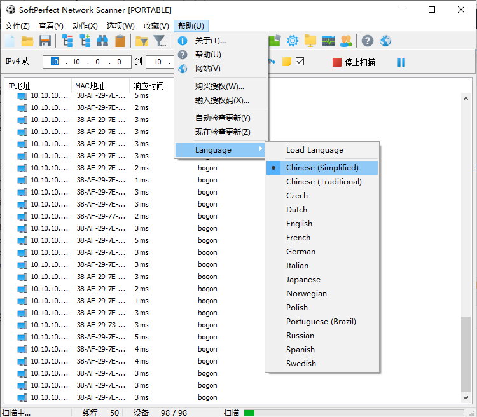The height and width of the screenshot is (417, 477).
Task: Click the yellow note bookmark icon
Action: click(287, 62)
